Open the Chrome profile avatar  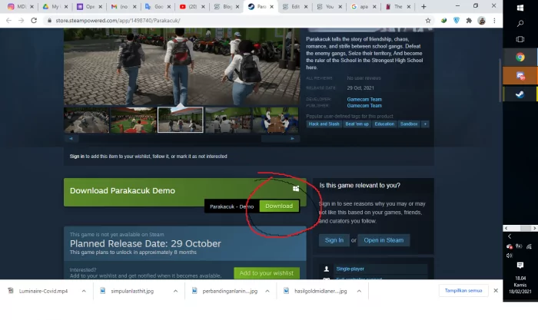(482, 21)
